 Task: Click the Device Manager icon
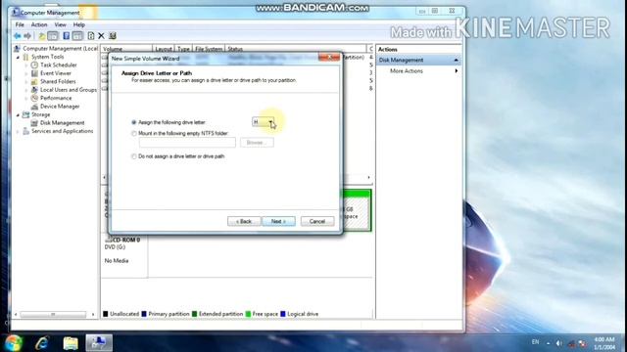coord(35,107)
